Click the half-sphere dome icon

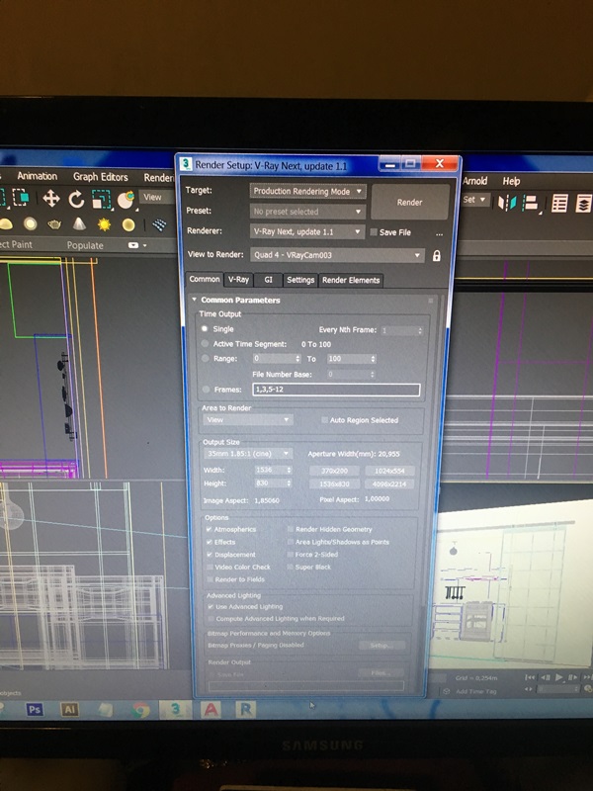[6, 223]
